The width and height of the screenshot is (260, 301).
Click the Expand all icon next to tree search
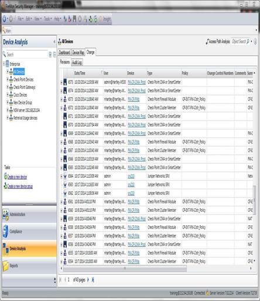point(50,55)
